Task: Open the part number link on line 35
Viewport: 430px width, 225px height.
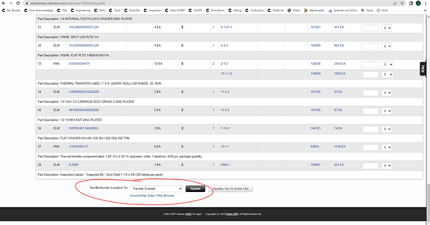Action: point(84,110)
